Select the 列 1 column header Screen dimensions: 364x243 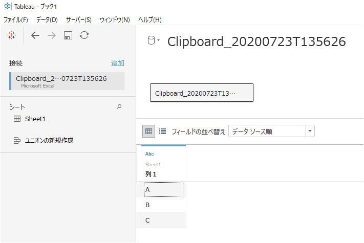151,174
